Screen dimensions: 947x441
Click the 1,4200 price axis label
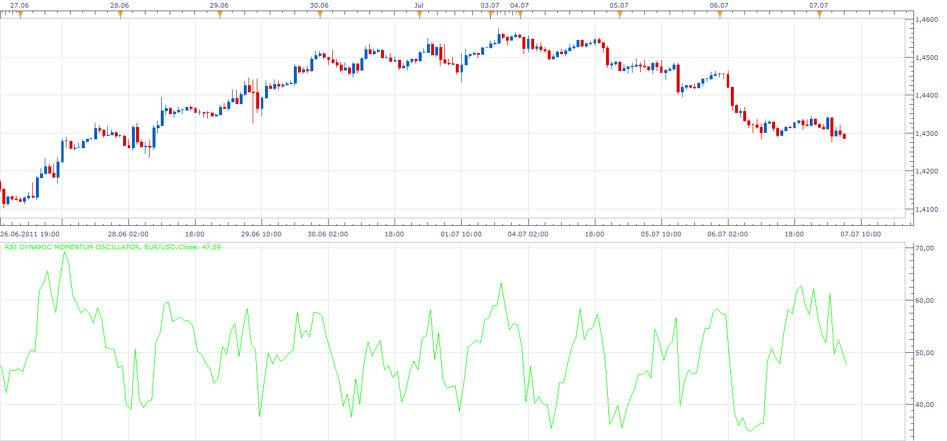point(926,171)
